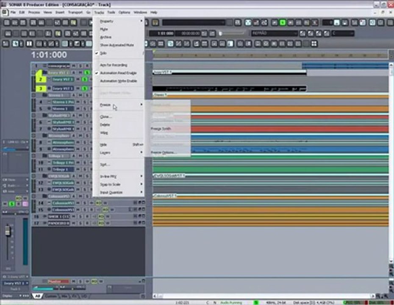
Task: Click the folder icon of Ivory VST track folder
Action: [44, 72]
